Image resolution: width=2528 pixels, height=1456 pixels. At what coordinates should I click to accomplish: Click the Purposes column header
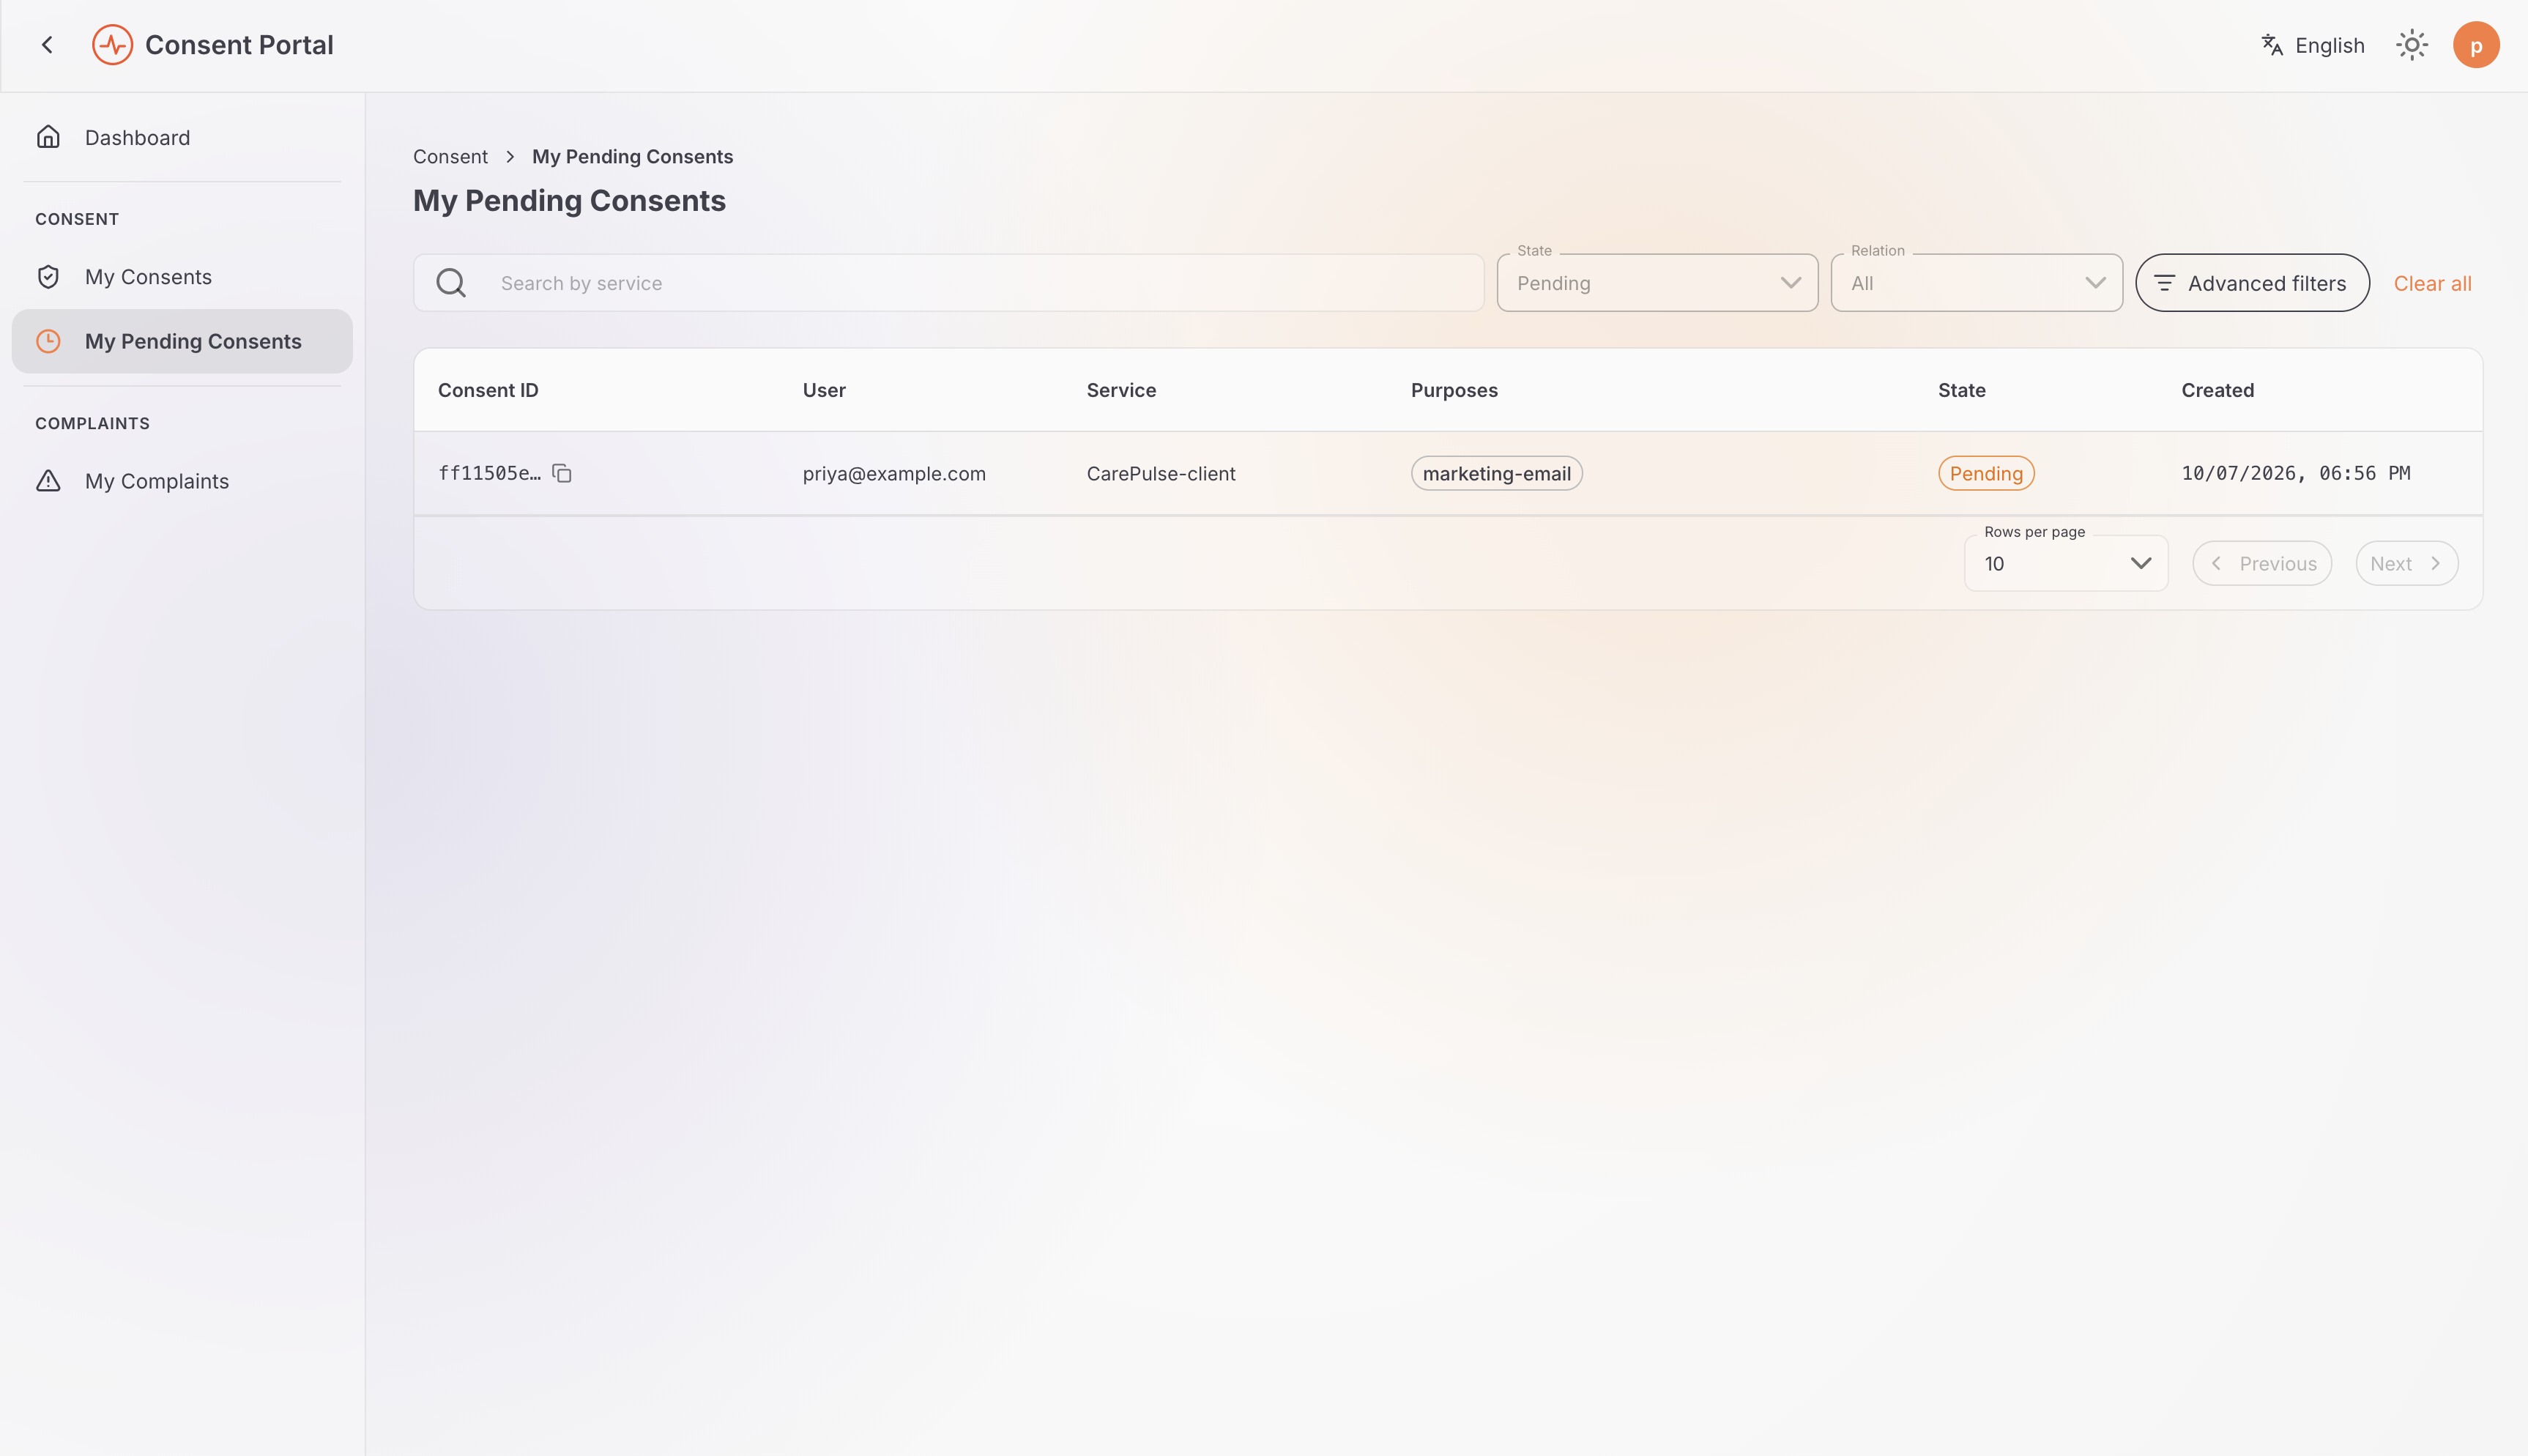(x=1454, y=390)
